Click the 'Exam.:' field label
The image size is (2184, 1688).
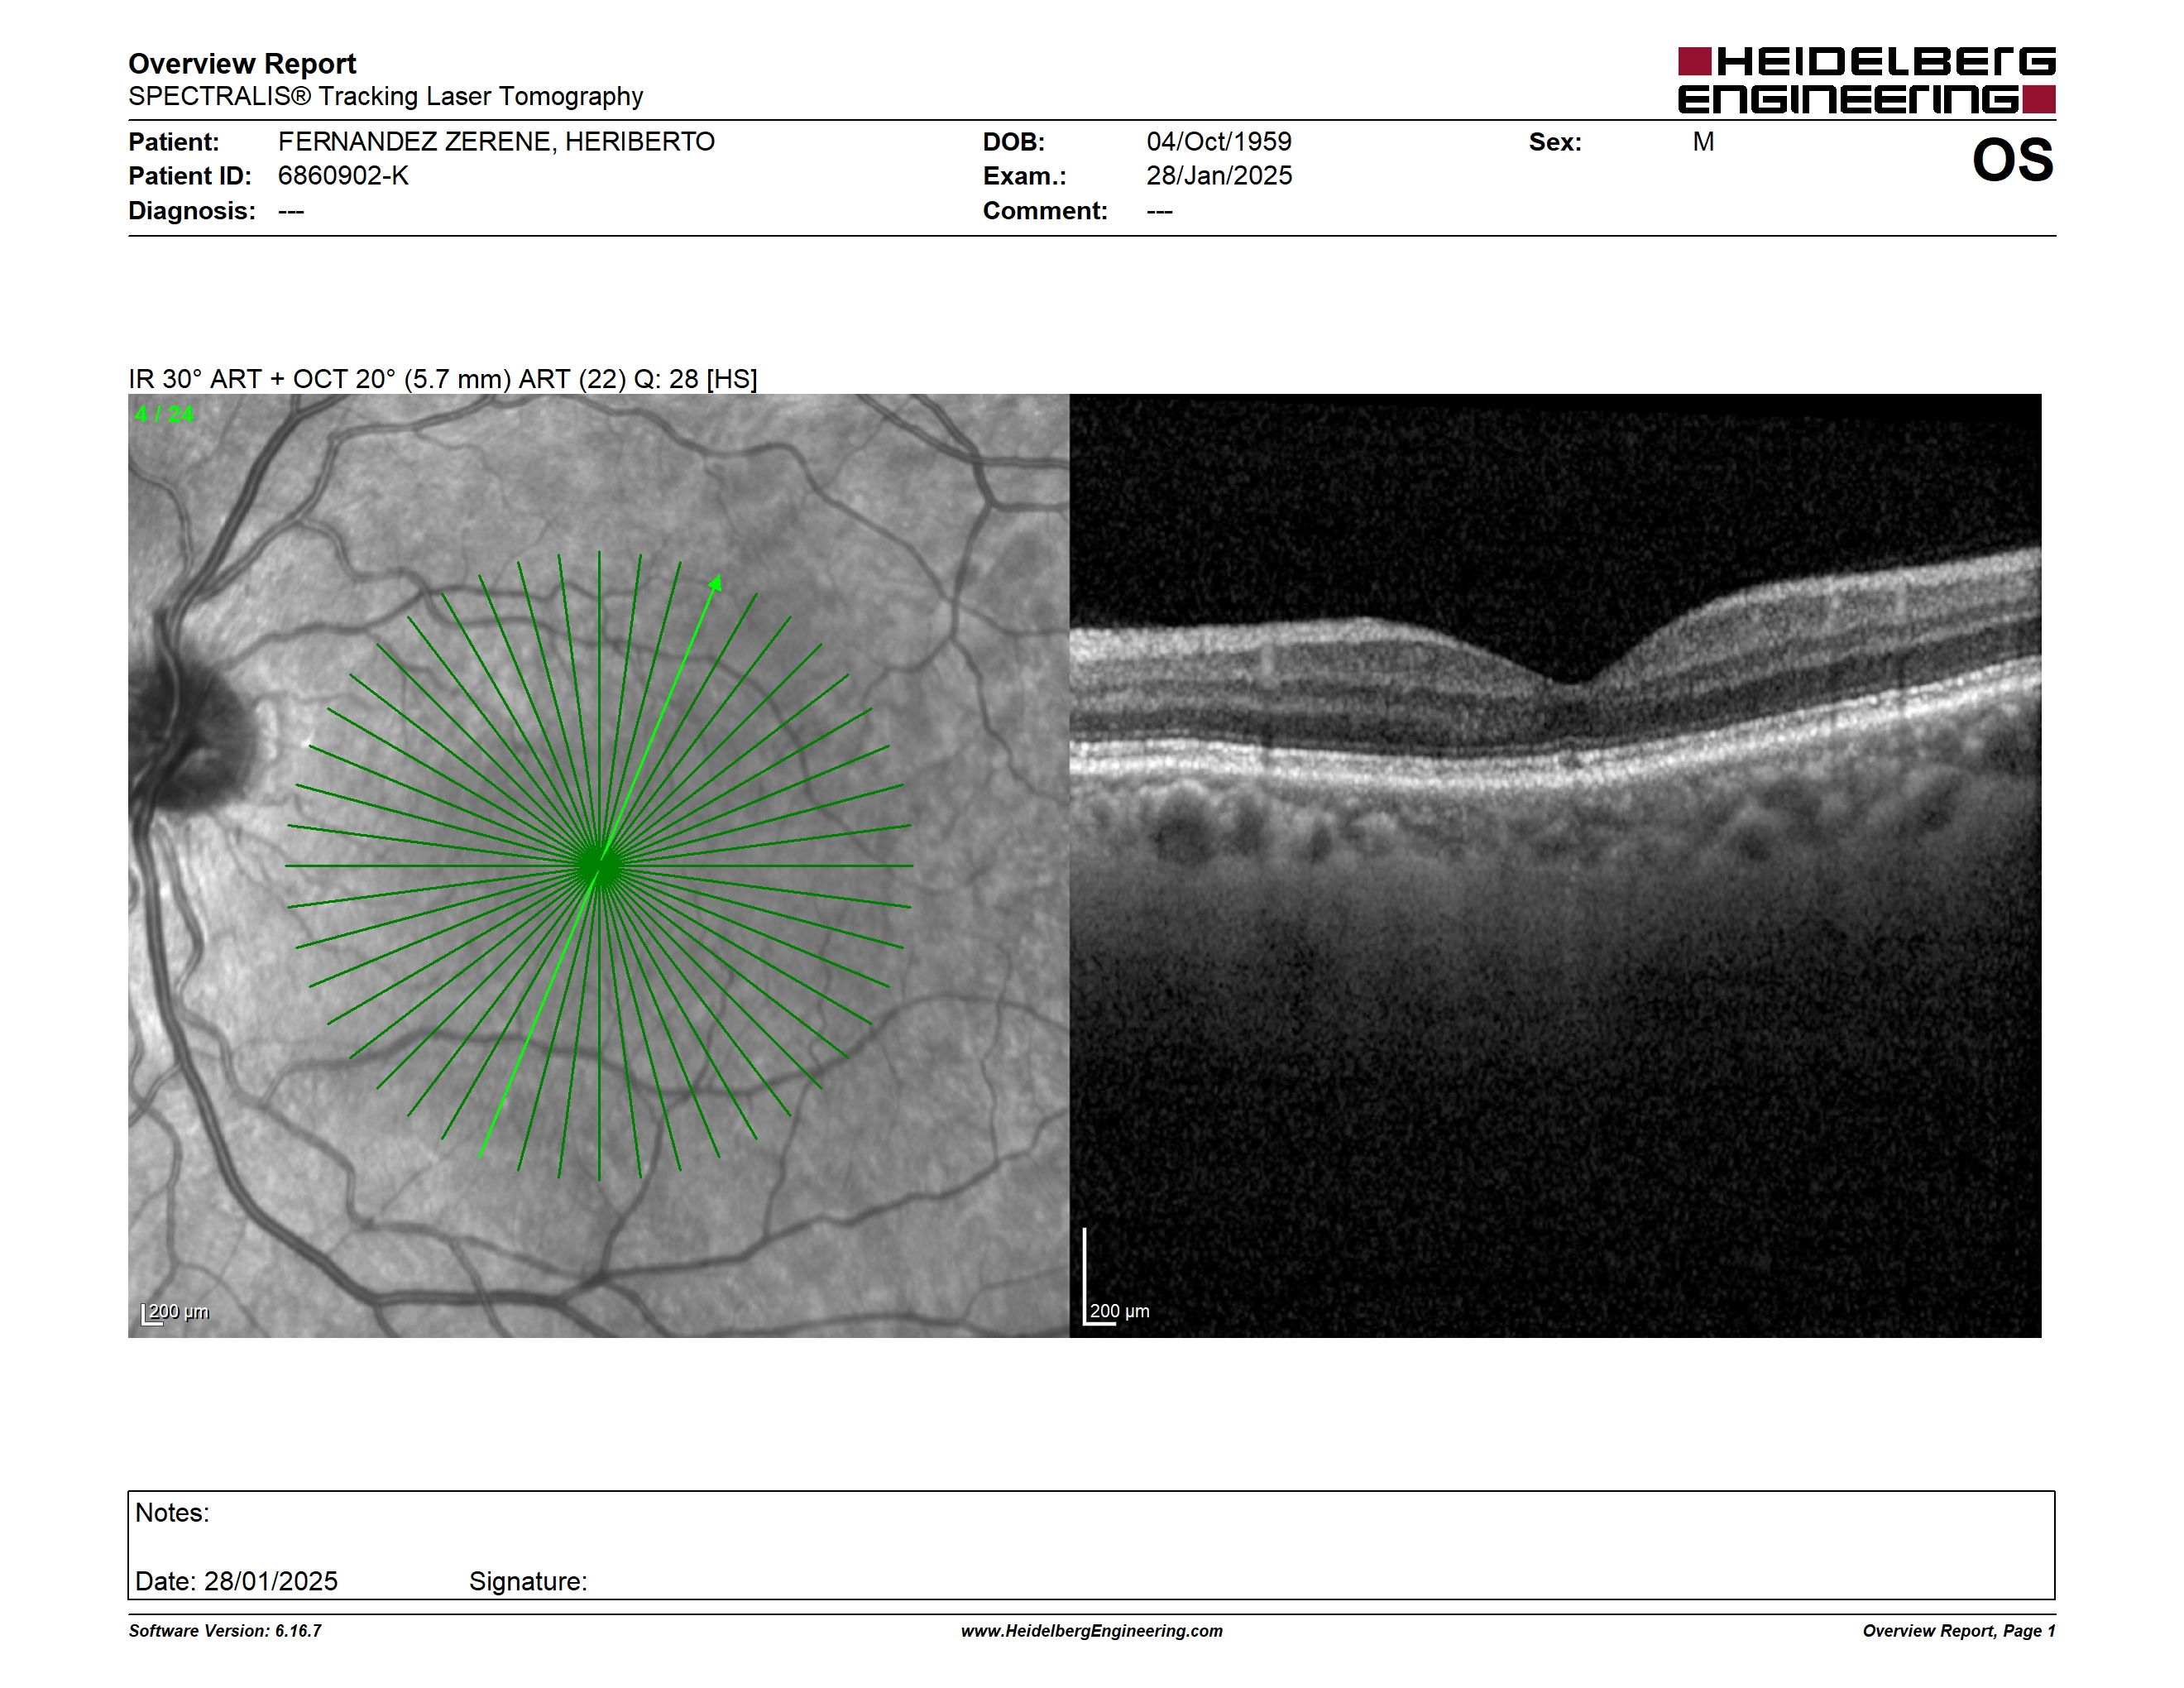(1024, 176)
